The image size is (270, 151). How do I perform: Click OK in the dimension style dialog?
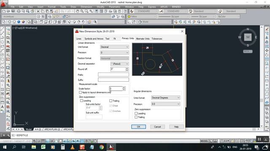coord(139,127)
